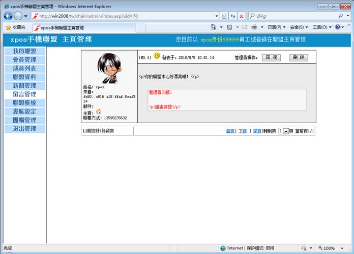Open the page number dropdown in pagination
The image size is (354, 254).
286,131
